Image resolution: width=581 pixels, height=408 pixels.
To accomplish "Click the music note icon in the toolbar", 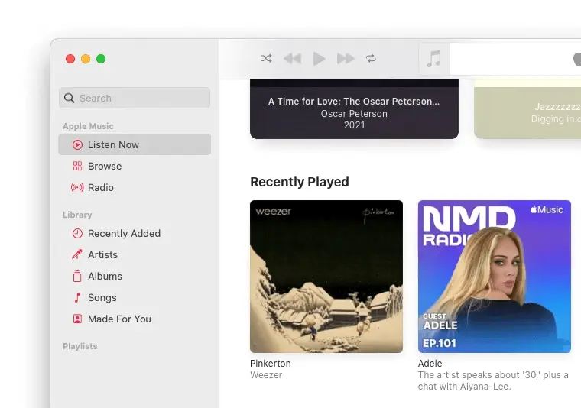I will tap(434, 59).
